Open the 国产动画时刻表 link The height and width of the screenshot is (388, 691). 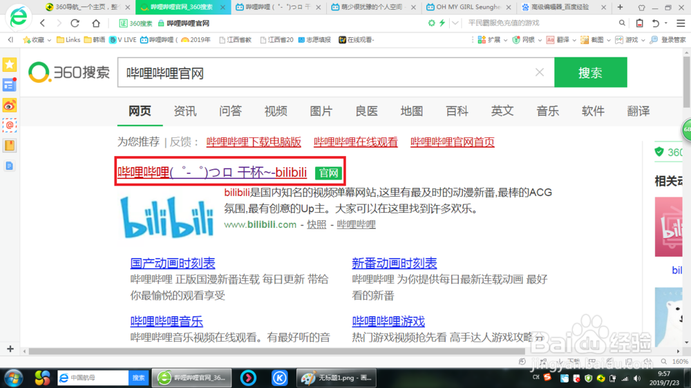click(x=173, y=263)
